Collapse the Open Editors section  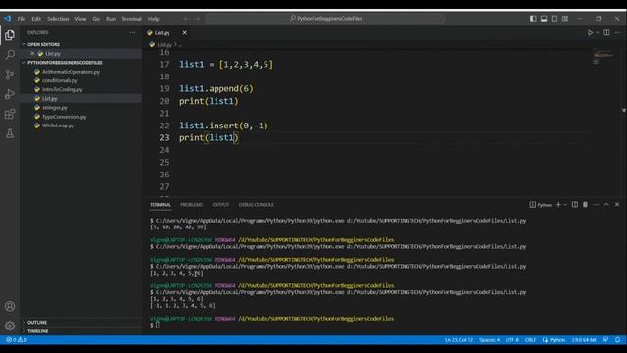pos(43,44)
